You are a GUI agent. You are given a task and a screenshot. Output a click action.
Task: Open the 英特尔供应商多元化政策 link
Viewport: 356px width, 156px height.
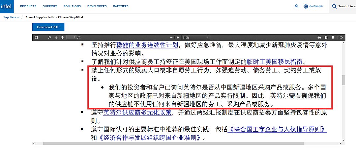pos(137,113)
